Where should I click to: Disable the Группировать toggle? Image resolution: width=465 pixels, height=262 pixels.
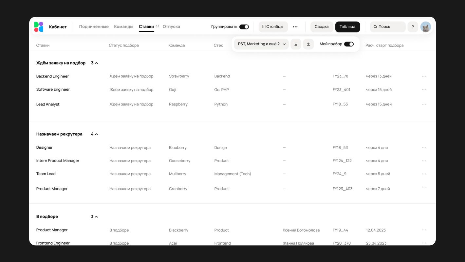point(244,27)
